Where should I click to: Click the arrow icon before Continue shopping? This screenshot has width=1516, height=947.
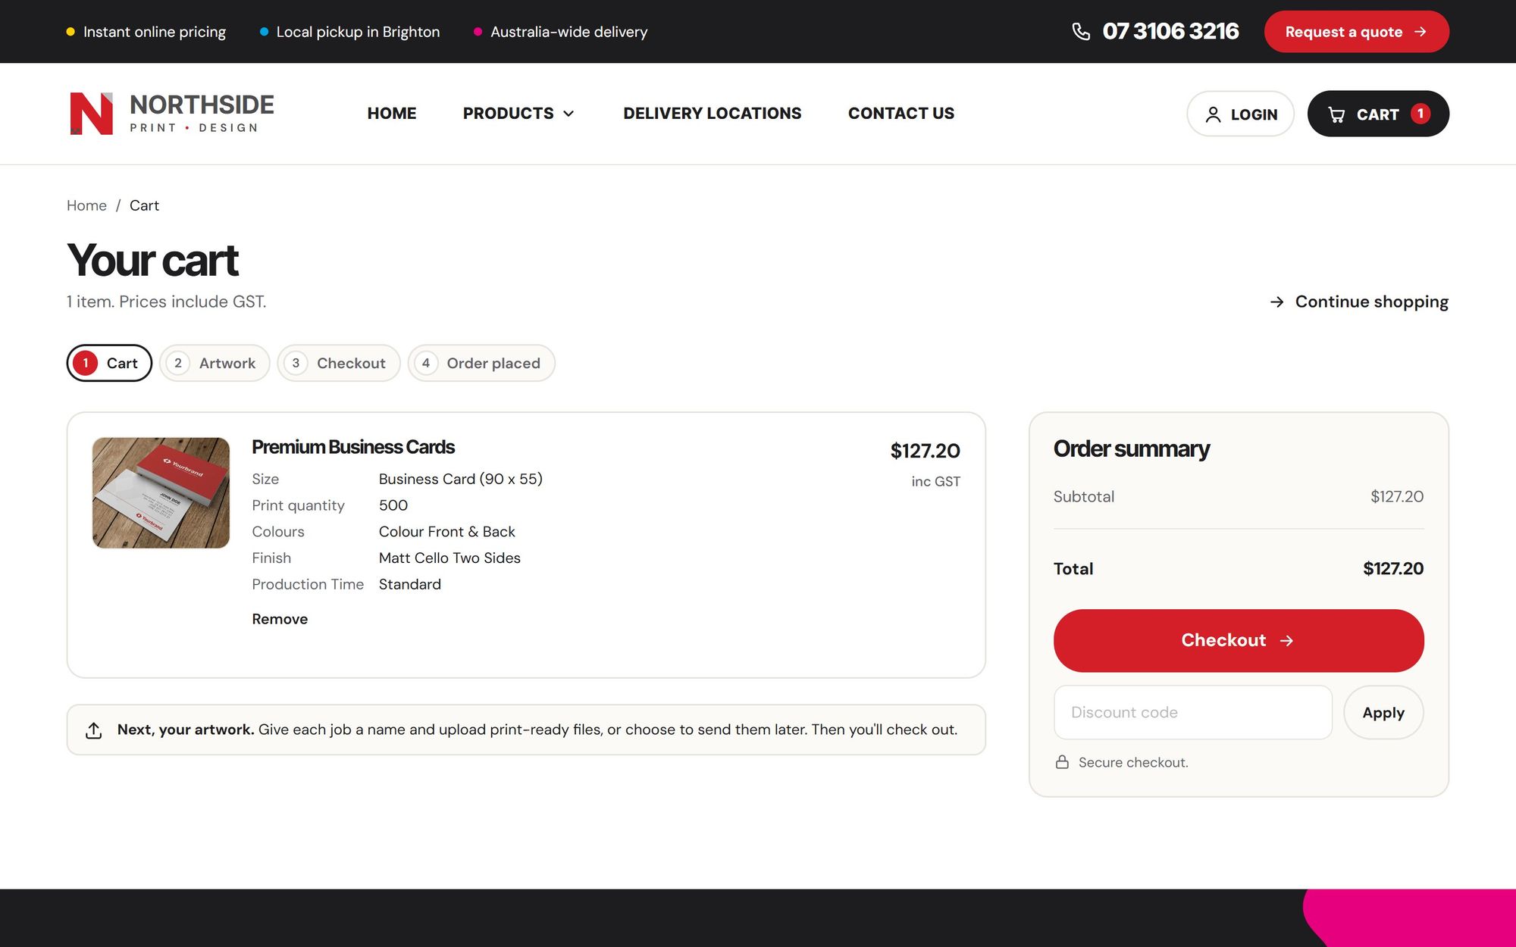pos(1276,302)
